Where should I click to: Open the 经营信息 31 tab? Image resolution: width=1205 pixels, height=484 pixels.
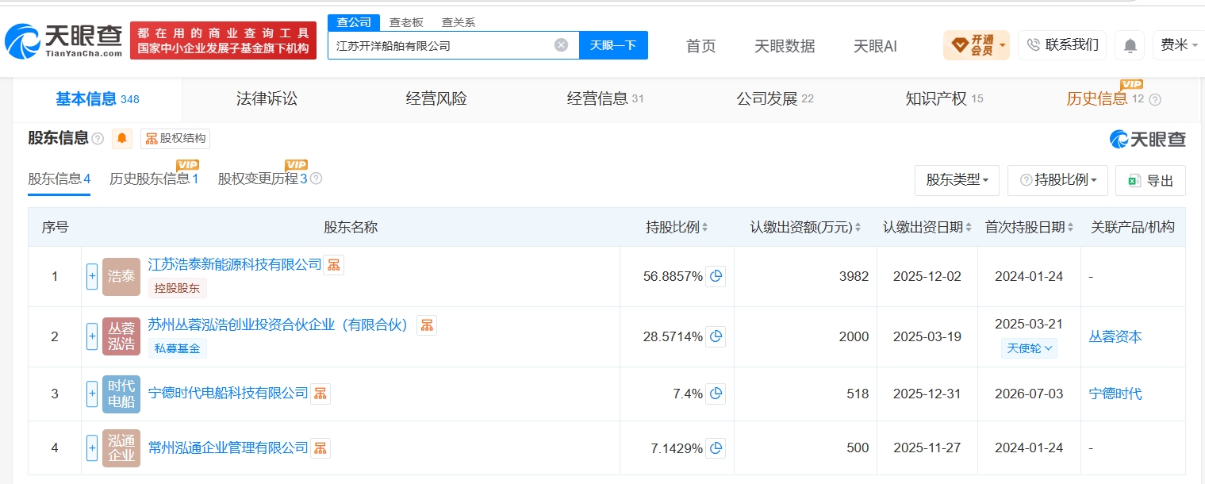tap(605, 99)
